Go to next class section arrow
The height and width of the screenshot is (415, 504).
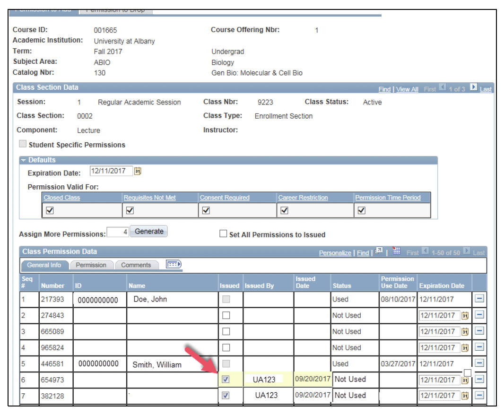pyautogui.click(x=473, y=88)
